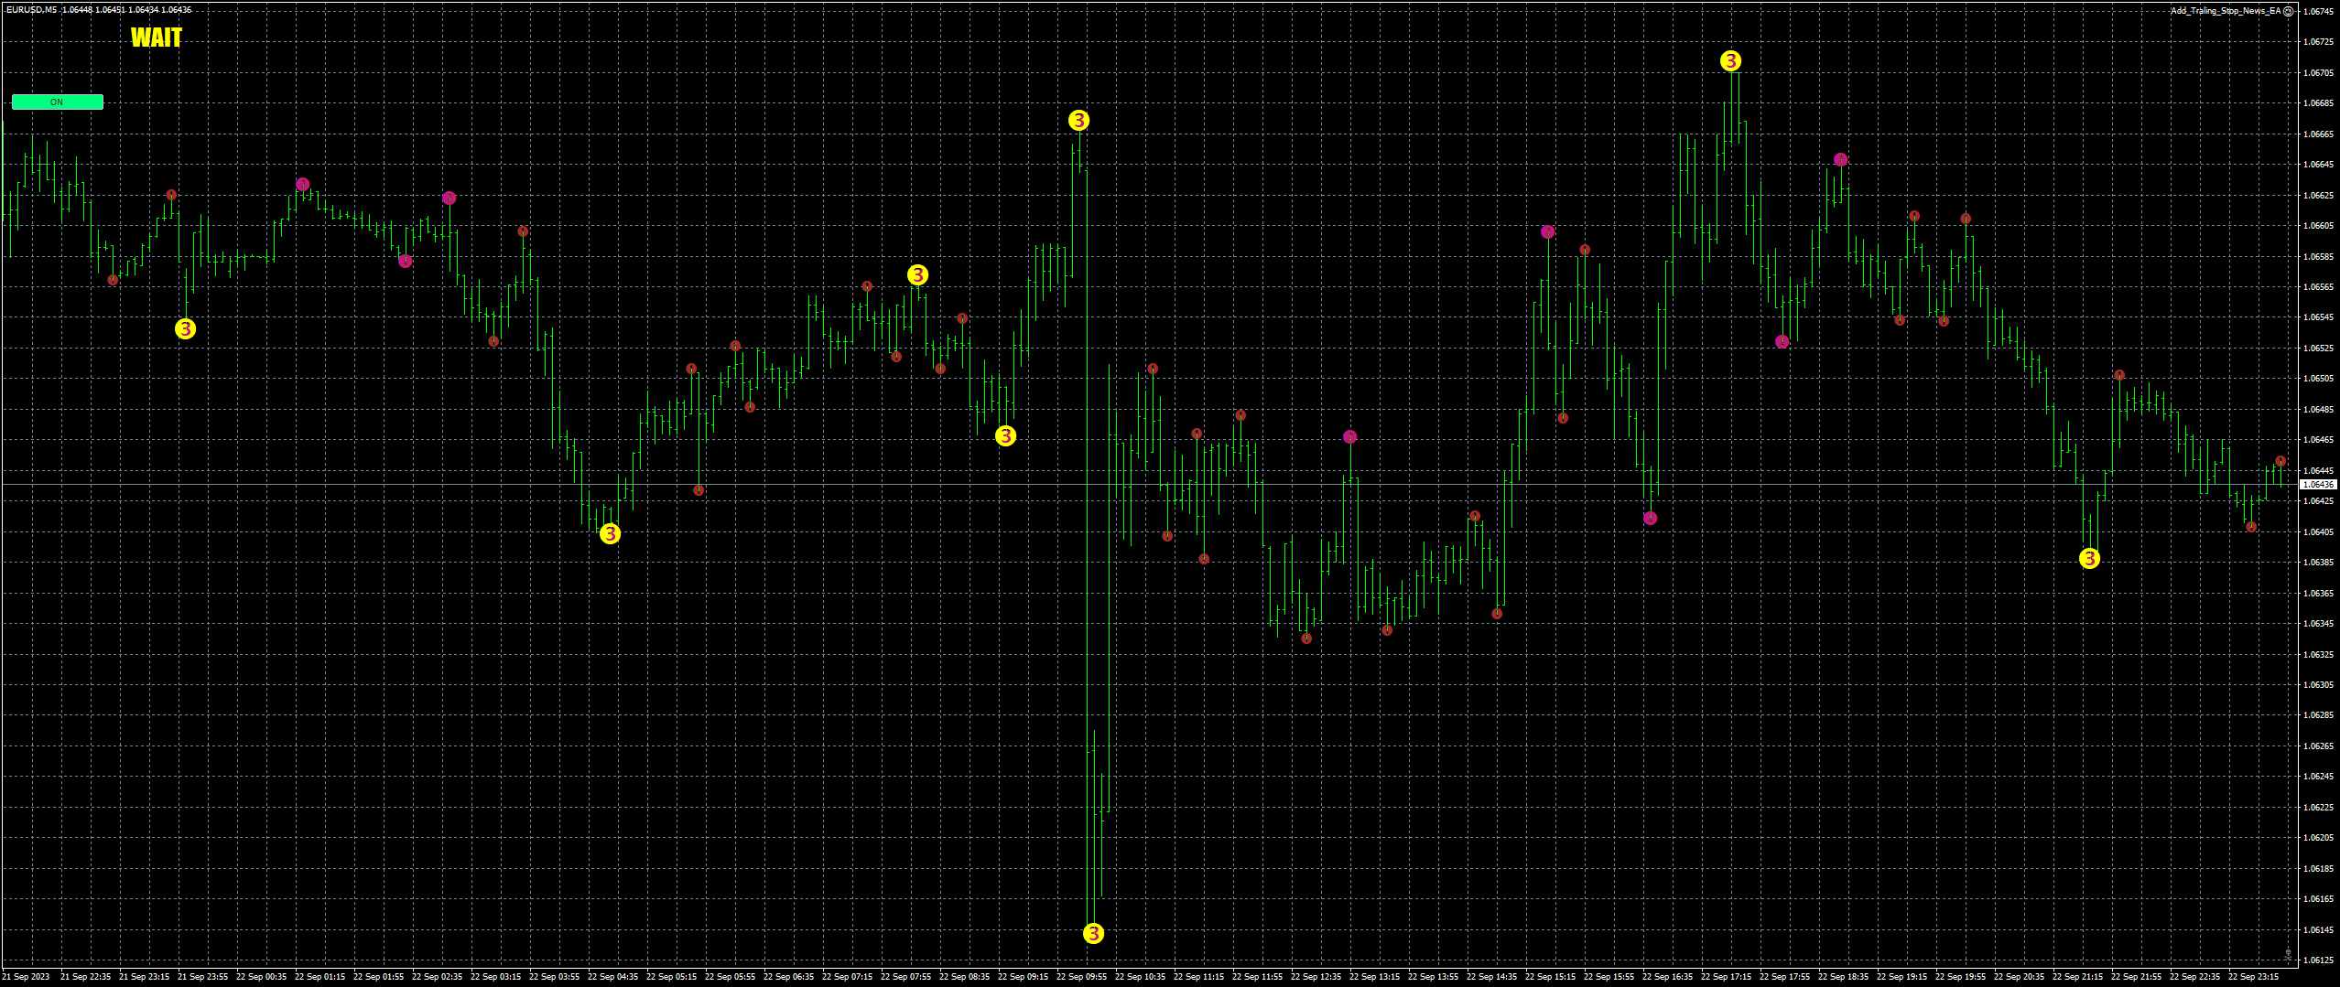Click red marker at low near 23:15
This screenshot has height=987, width=2340.
[x=2251, y=527]
